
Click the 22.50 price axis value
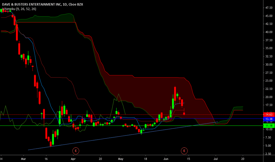click(x=269, y=89)
